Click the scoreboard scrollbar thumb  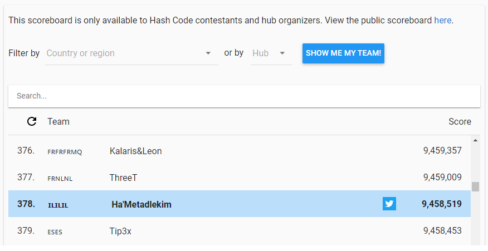point(475,187)
